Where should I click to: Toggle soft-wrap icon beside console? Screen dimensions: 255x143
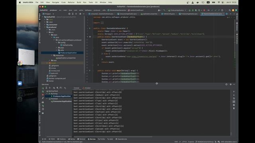tap(234, 98)
